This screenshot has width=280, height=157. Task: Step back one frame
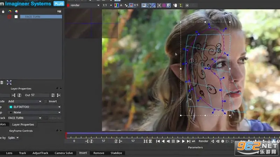point(168,141)
